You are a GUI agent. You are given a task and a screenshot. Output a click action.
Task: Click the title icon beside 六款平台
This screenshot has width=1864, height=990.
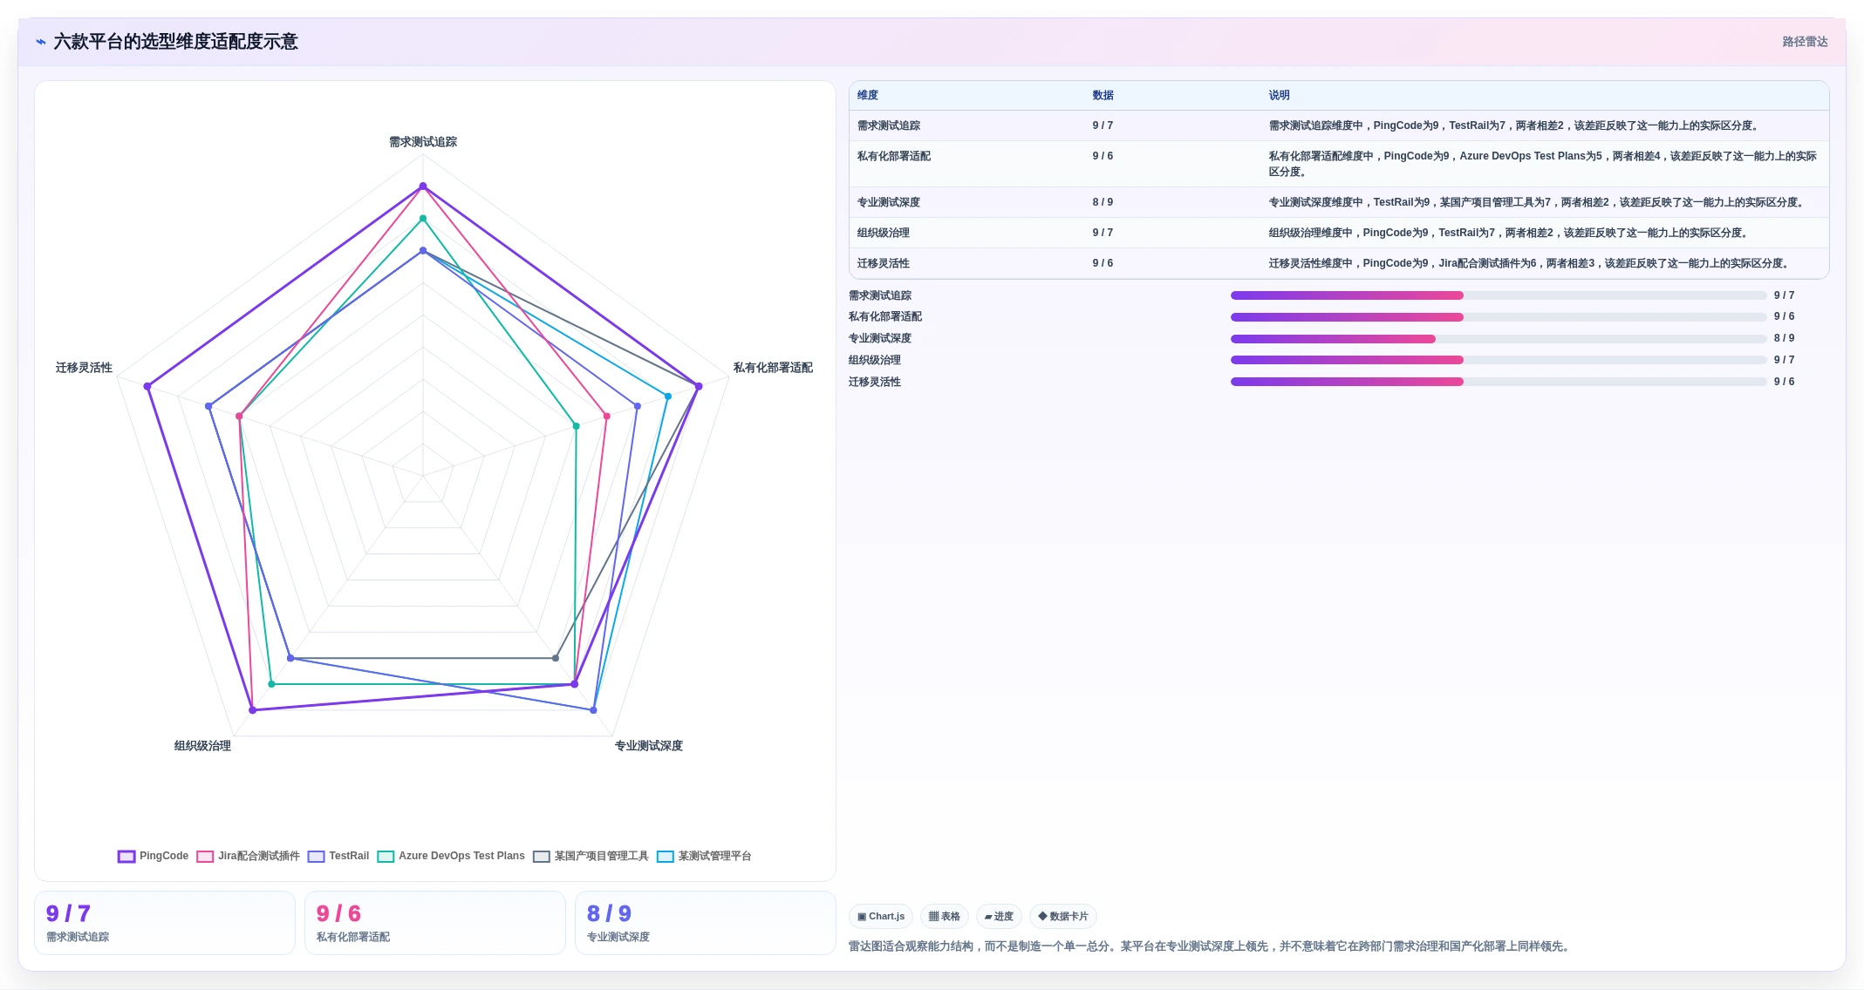(x=41, y=42)
